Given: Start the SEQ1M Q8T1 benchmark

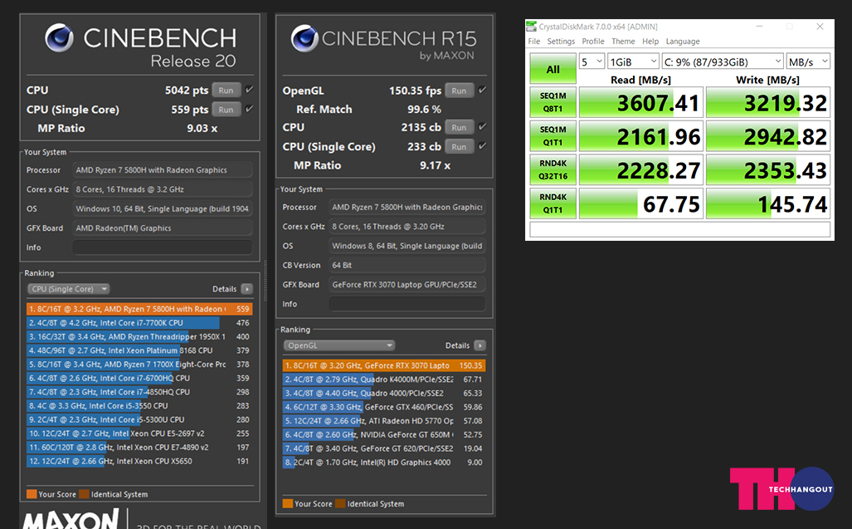Looking at the screenshot, I should coord(553,102).
